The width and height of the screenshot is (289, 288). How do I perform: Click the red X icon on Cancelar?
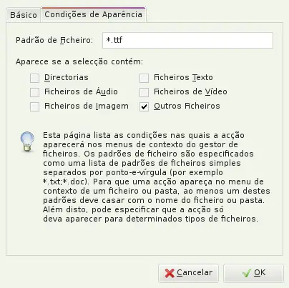[x=170, y=273]
